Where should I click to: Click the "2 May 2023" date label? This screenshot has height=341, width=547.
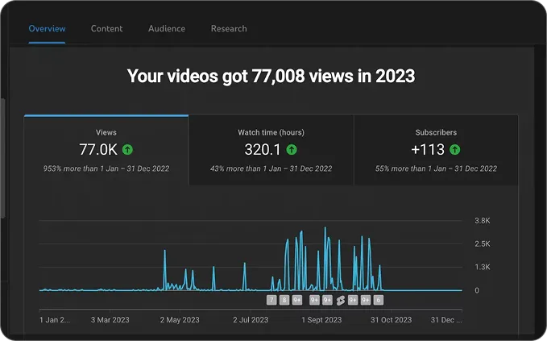(x=180, y=320)
